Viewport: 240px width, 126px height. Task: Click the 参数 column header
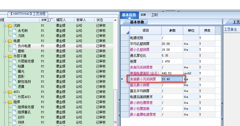point(172,31)
